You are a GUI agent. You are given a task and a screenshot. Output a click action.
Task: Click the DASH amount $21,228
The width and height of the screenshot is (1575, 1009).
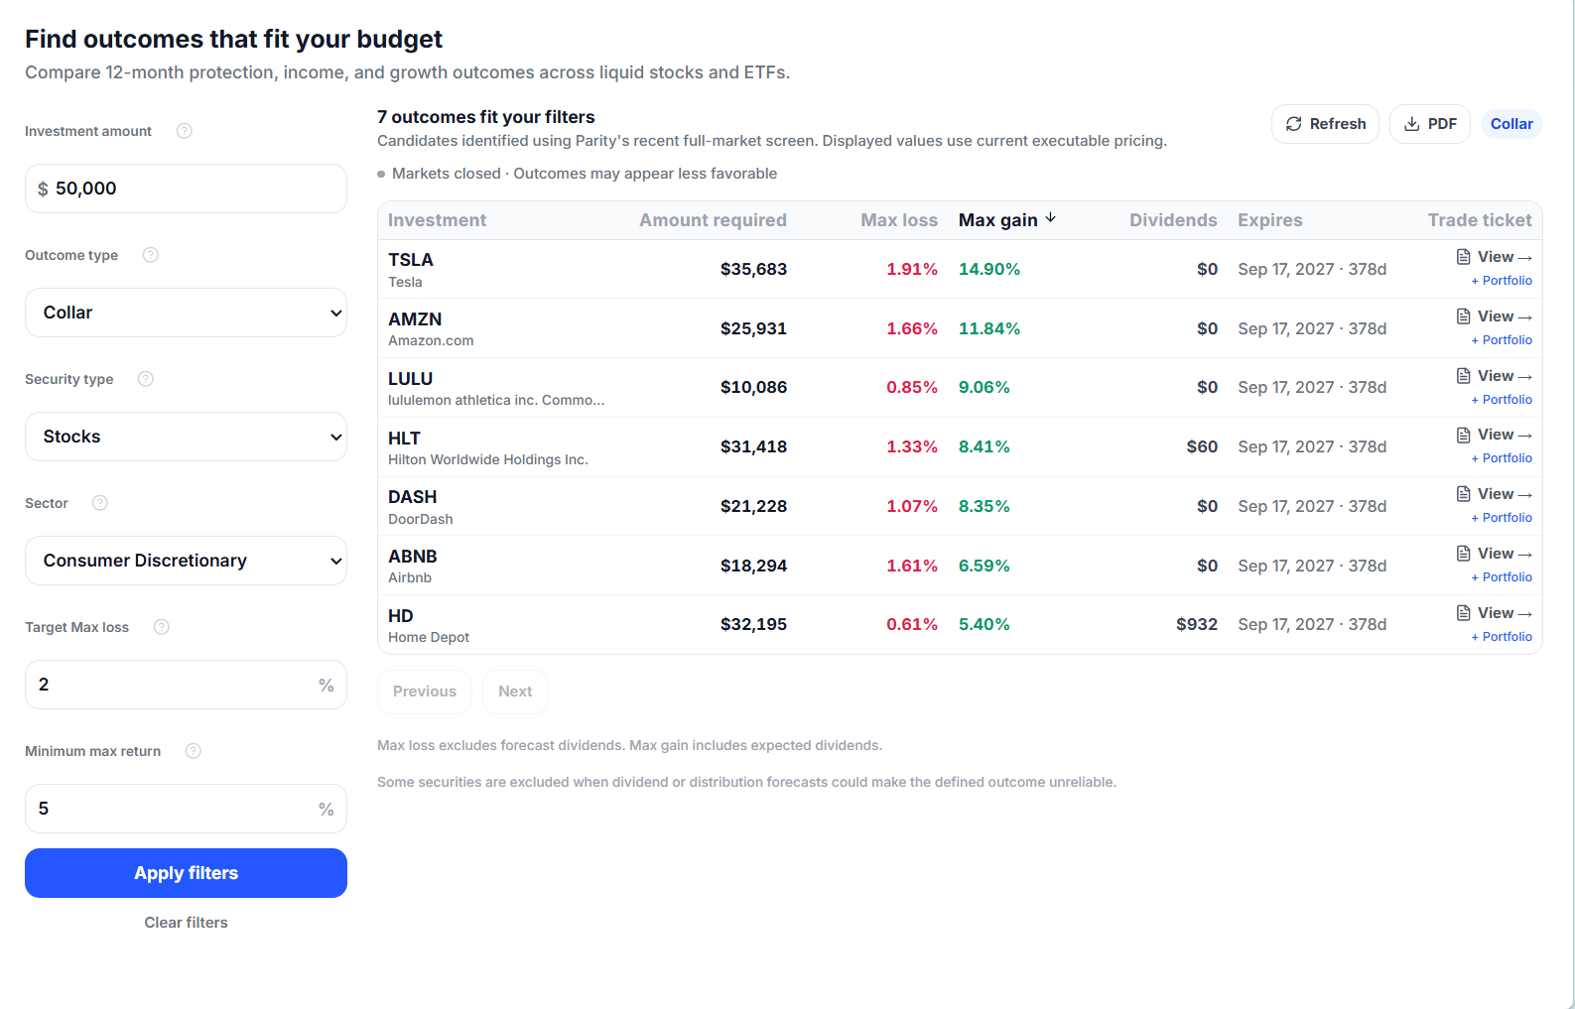point(753,506)
